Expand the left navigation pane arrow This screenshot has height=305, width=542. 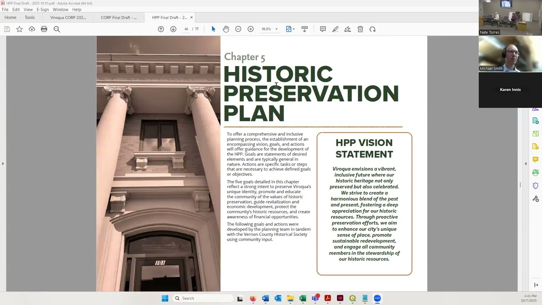coord(3,164)
